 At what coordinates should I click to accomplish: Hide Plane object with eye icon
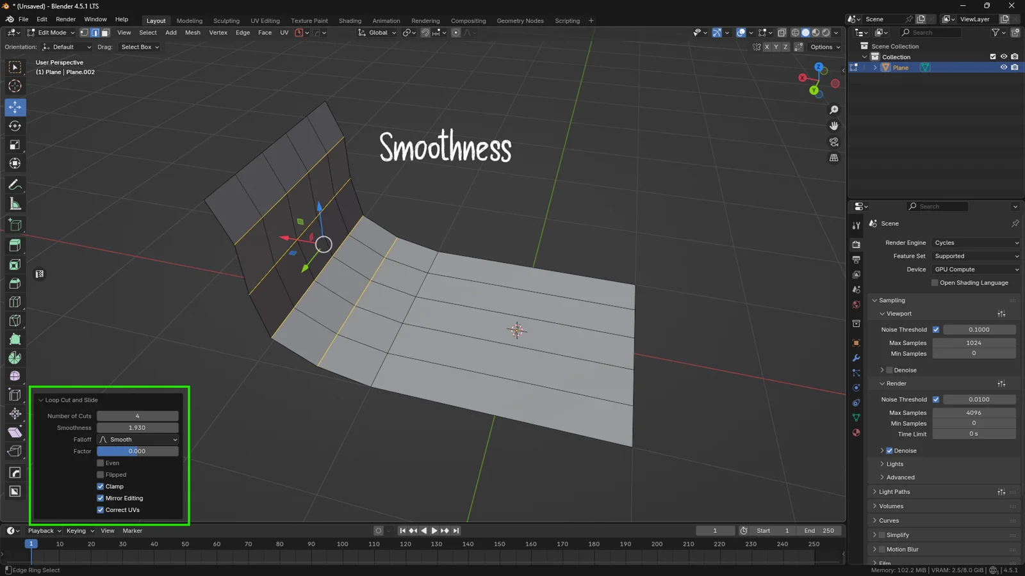(1003, 67)
